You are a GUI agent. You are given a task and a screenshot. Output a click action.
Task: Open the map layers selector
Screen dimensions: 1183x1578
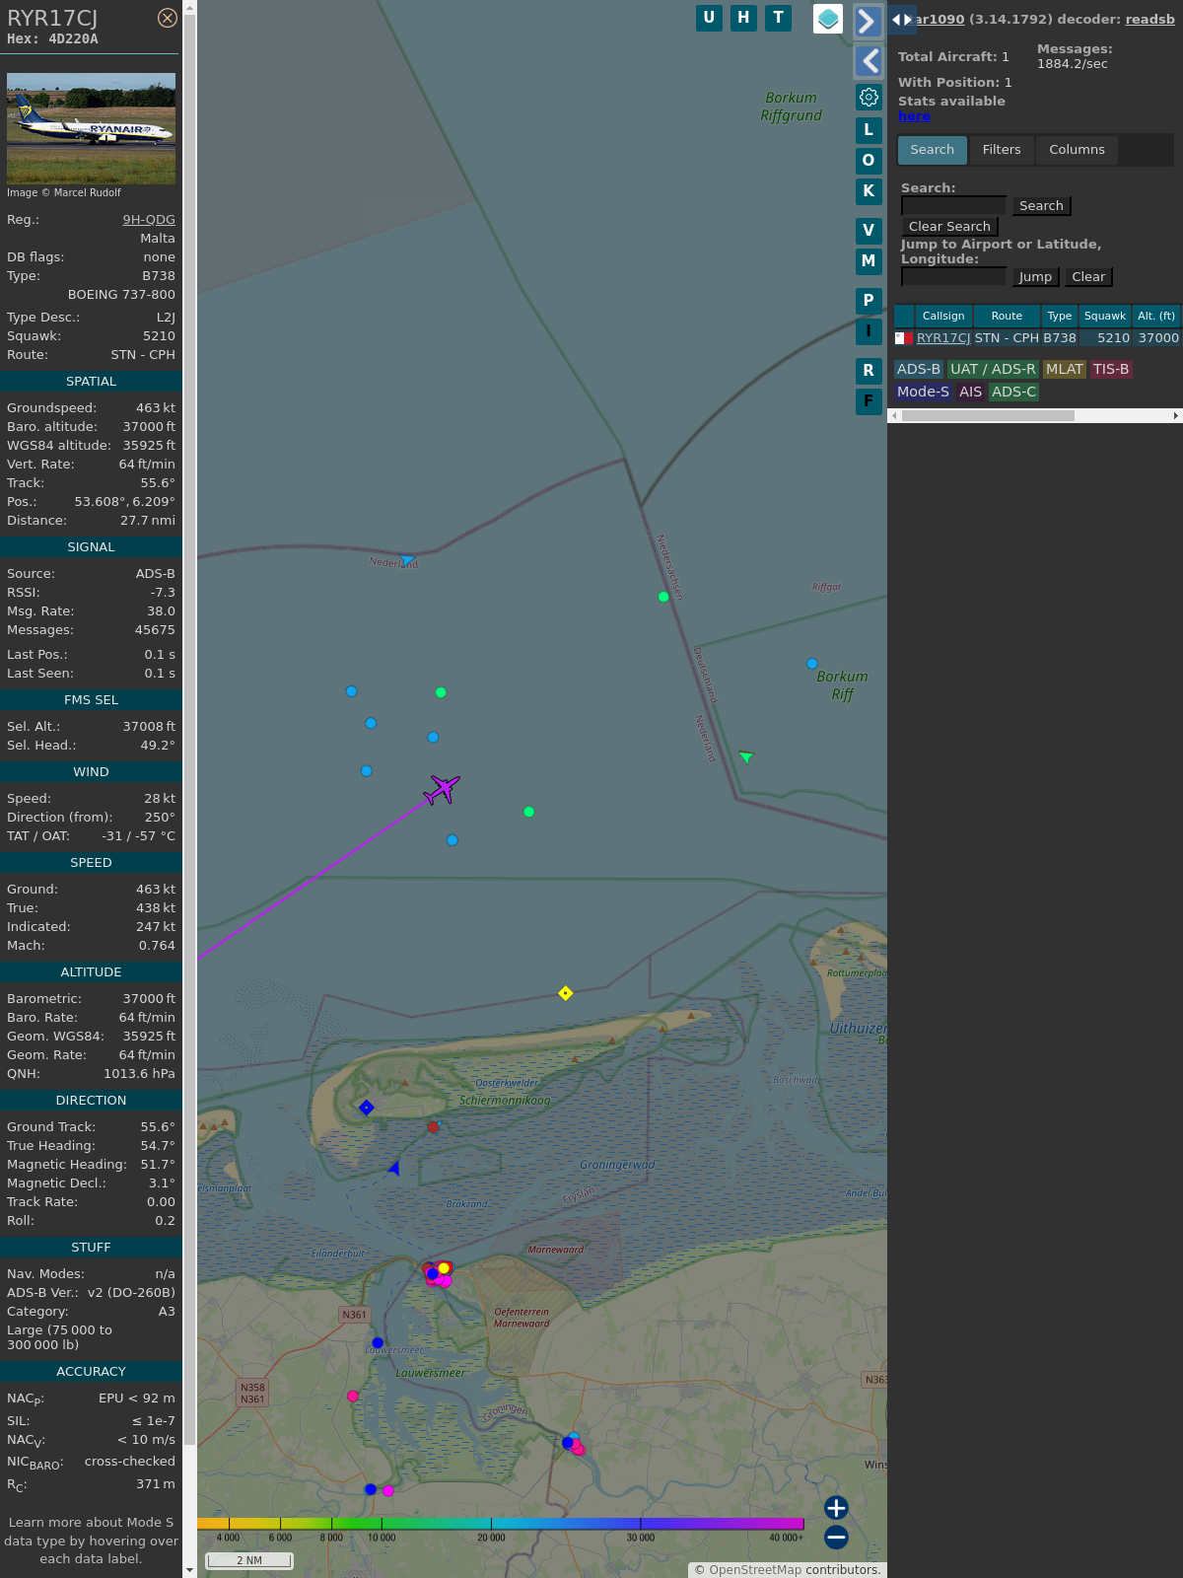[828, 18]
